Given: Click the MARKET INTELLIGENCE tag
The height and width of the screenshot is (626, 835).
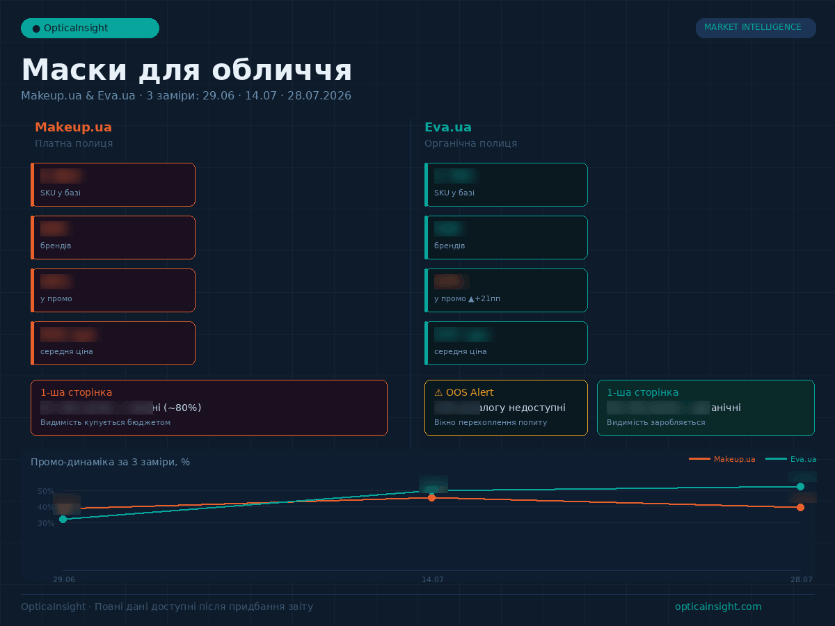Looking at the screenshot, I should (x=756, y=28).
